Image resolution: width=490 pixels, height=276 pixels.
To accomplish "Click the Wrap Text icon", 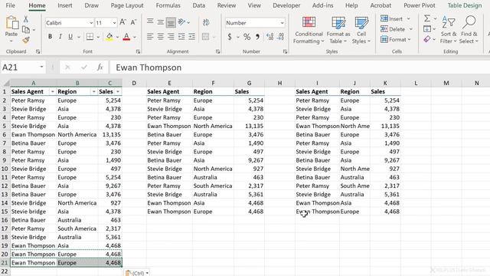I will 206,22.
